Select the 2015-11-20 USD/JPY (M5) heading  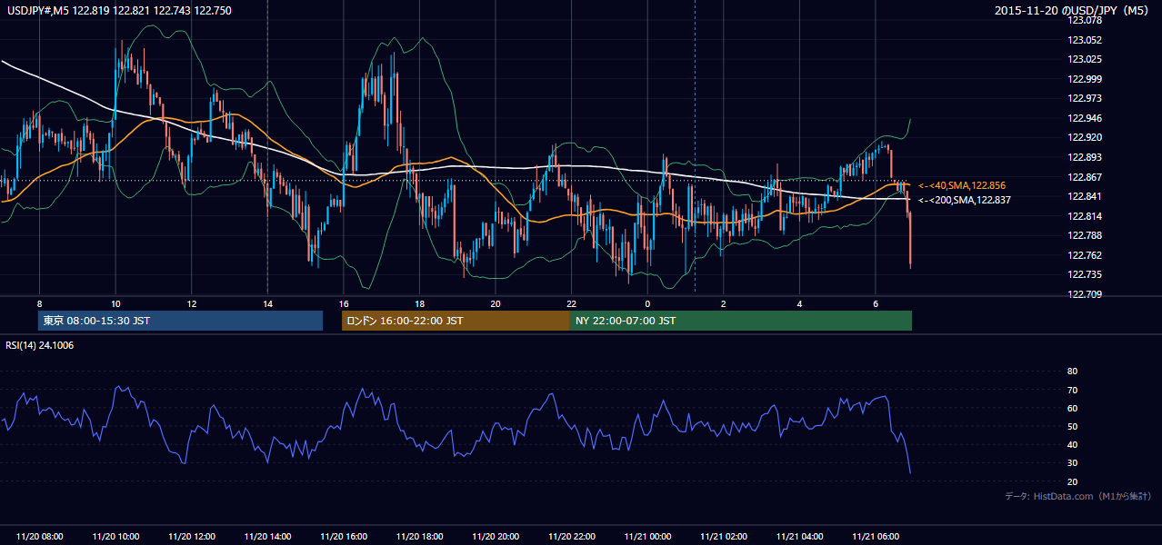point(1072,11)
